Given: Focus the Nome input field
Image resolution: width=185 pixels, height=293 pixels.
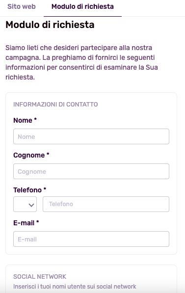Looking at the screenshot, I should tap(91, 136).
